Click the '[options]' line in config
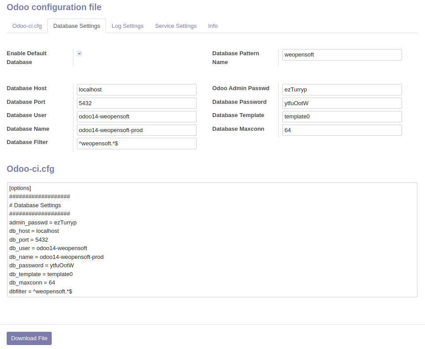425x349 pixels. [x=20, y=188]
